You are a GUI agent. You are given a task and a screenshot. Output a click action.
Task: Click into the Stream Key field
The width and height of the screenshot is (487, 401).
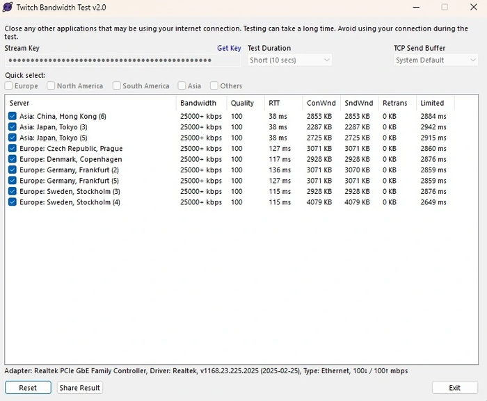pyautogui.click(x=118, y=60)
